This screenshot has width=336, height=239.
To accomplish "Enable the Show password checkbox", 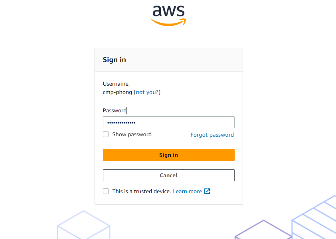I will point(106,134).
